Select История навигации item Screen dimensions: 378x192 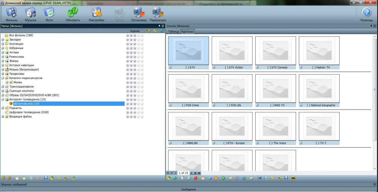pos(22,65)
